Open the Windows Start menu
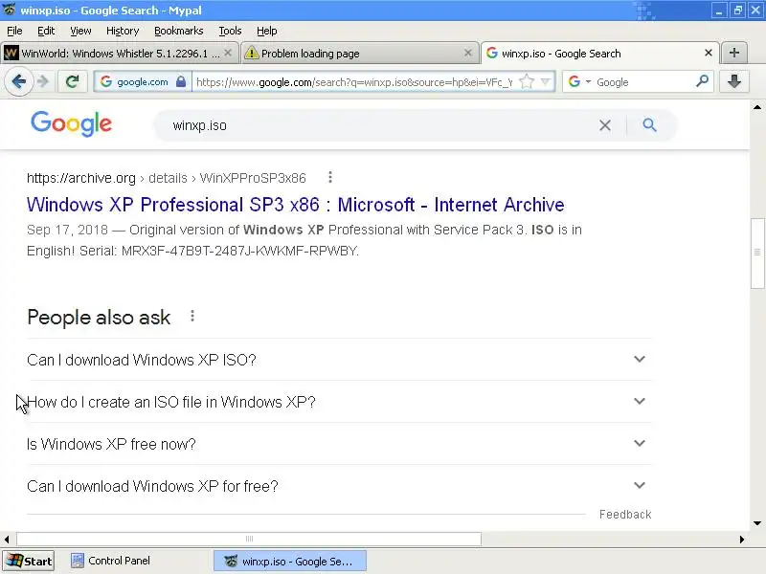Screen dimensions: 766x574 tap(28, 561)
